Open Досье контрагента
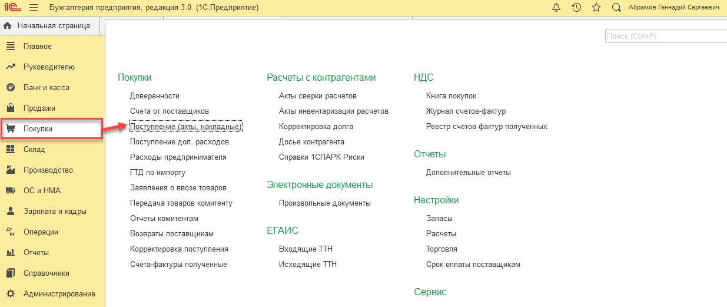727x307 pixels. [x=311, y=141]
